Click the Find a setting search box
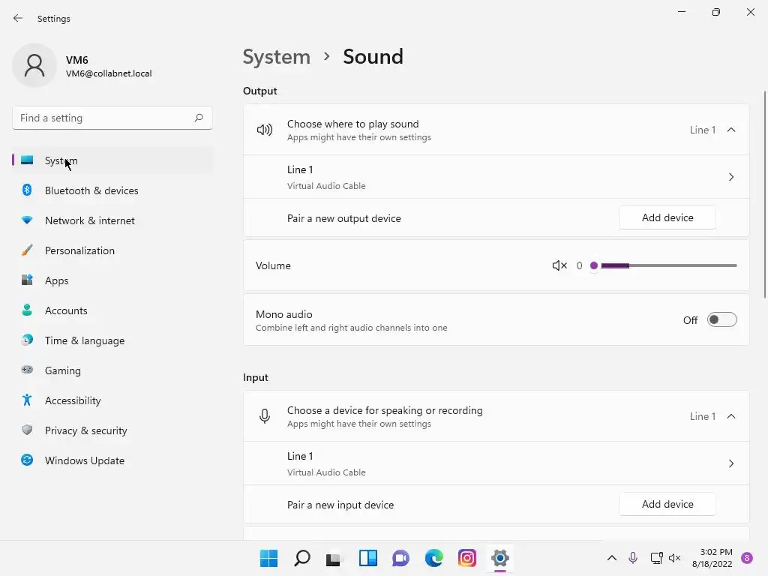 click(105, 118)
